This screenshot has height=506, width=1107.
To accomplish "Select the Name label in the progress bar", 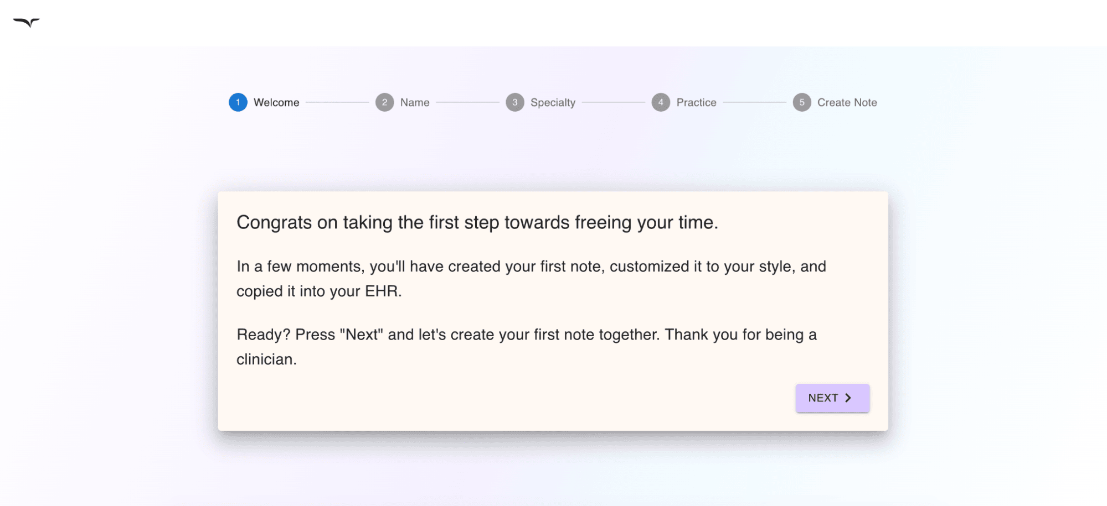I will click(414, 102).
